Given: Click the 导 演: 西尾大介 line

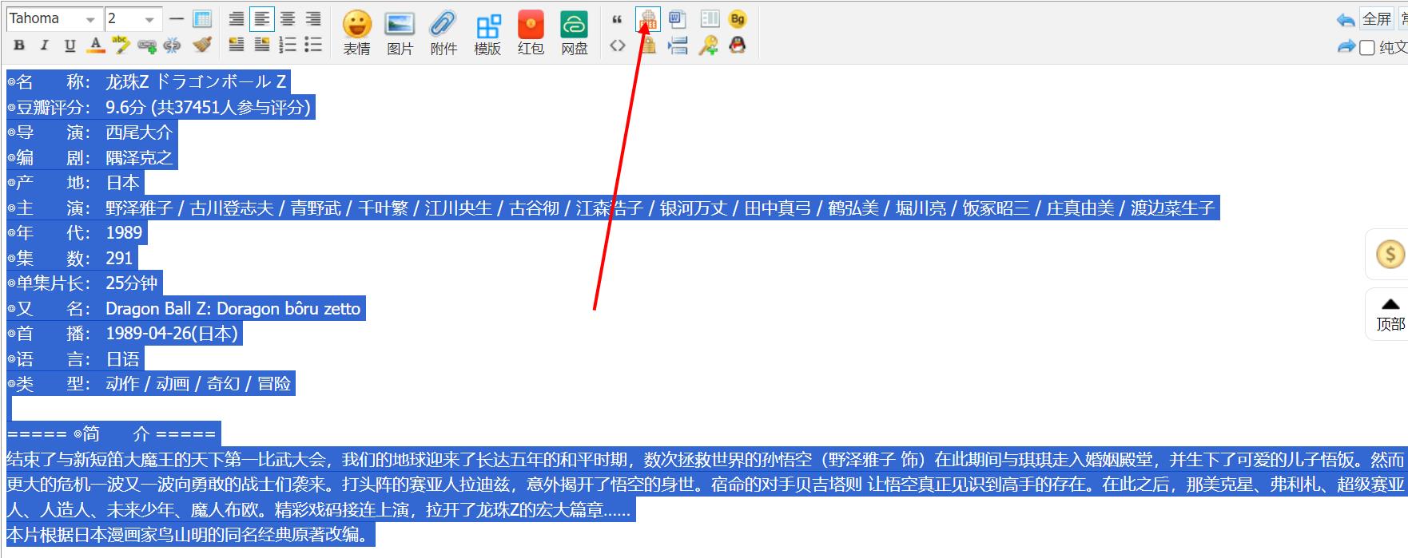Looking at the screenshot, I should pos(92,133).
